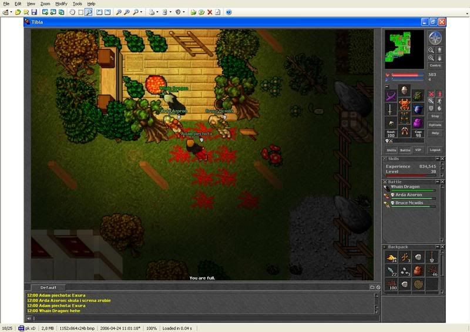The width and height of the screenshot is (470, 332).
Task: Toggle defensive shield fight mode
Action: (431, 108)
